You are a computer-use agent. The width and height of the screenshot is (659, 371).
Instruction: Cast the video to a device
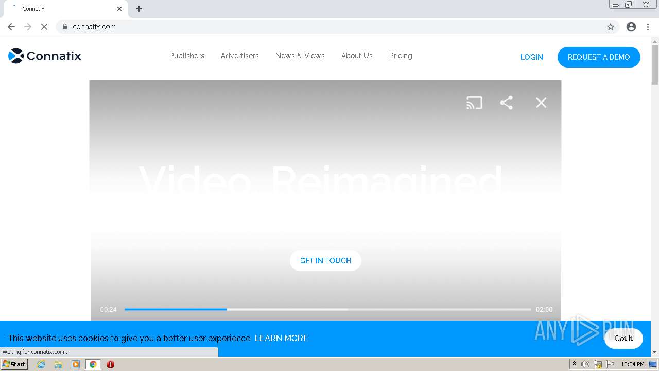(474, 103)
